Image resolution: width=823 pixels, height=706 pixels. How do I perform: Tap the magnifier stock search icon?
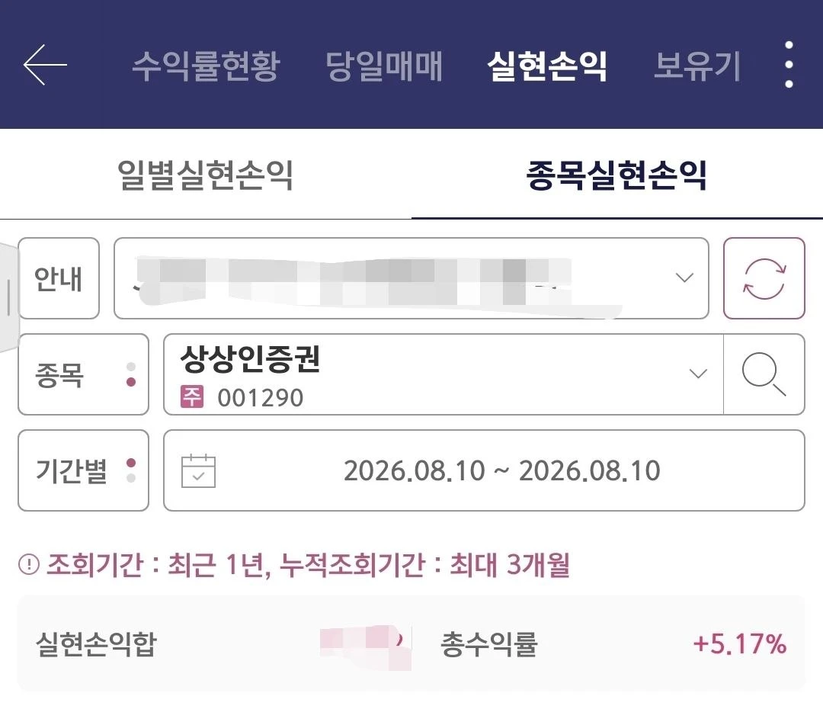764,374
